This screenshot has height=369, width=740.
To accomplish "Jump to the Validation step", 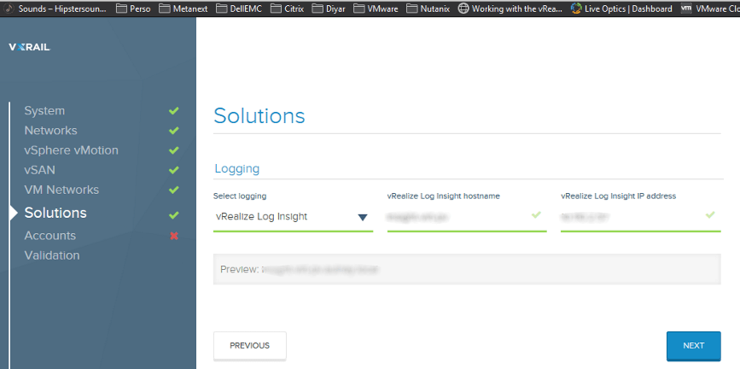I will [x=52, y=255].
